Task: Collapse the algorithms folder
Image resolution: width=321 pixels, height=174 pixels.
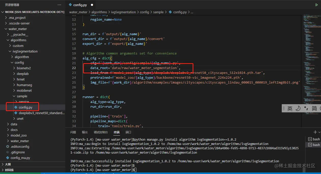Action: [x=8, y=40]
